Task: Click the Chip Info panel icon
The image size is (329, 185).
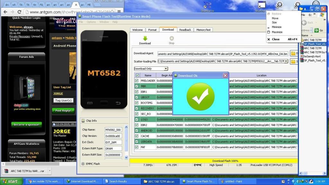Action: (83, 121)
